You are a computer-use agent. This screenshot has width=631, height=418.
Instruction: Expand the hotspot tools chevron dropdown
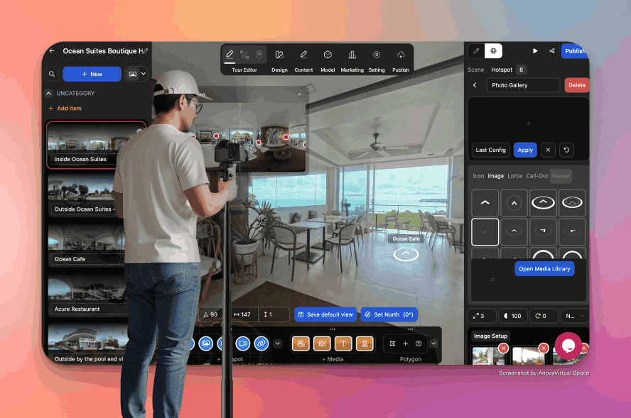pyautogui.click(x=278, y=343)
